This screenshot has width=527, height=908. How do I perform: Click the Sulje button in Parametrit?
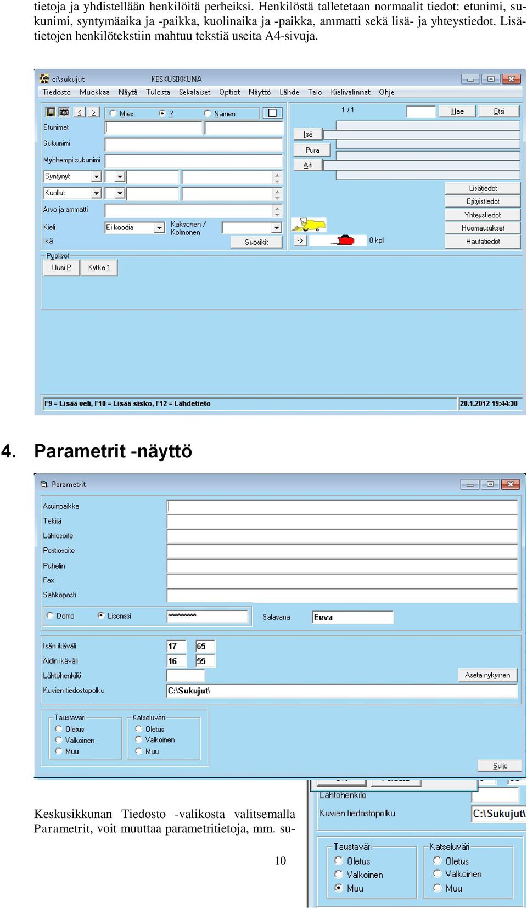[x=500, y=766]
